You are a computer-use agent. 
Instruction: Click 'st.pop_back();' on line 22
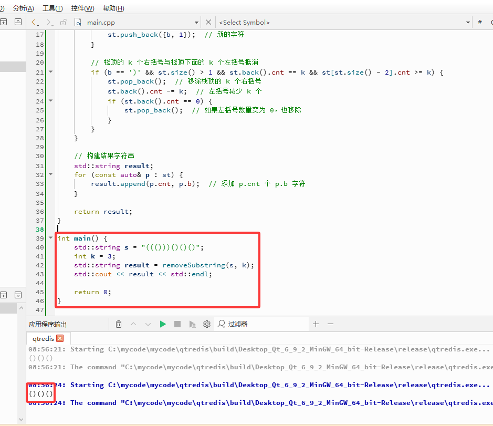(137, 81)
